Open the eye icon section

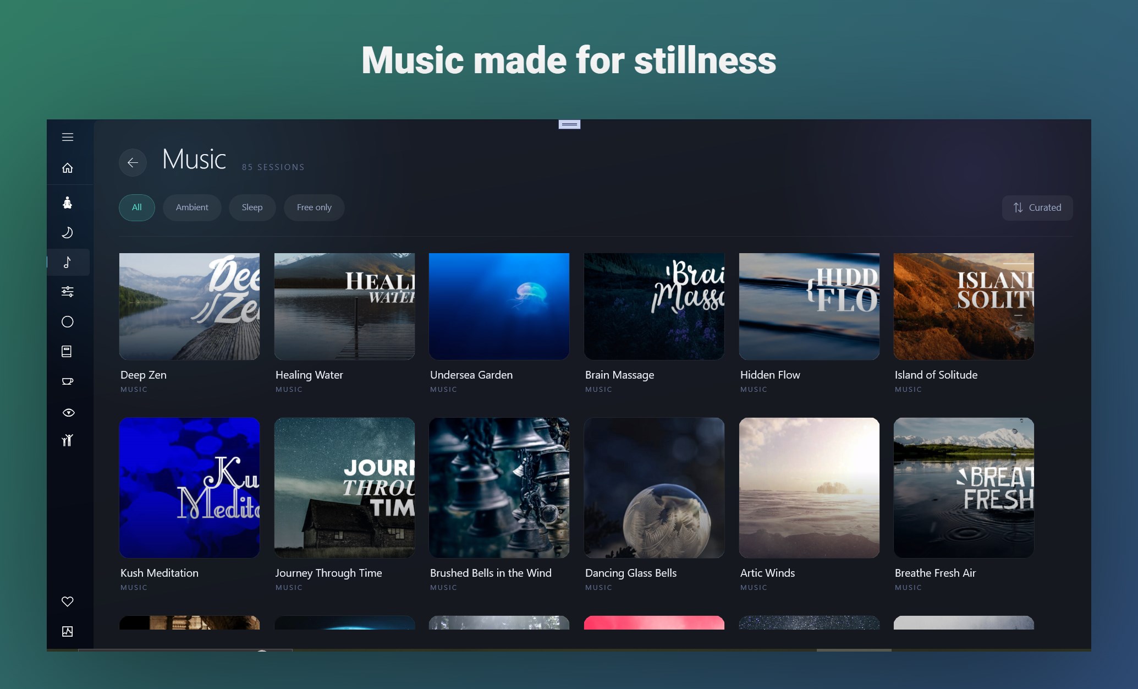(68, 412)
